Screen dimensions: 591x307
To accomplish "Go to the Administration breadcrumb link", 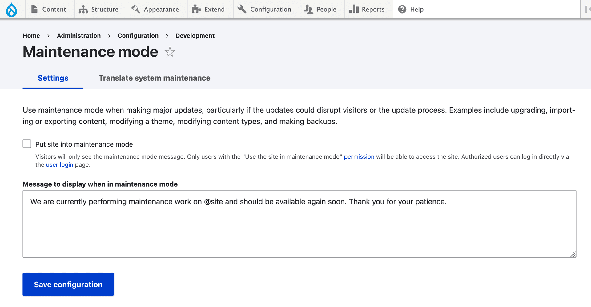I will (79, 36).
